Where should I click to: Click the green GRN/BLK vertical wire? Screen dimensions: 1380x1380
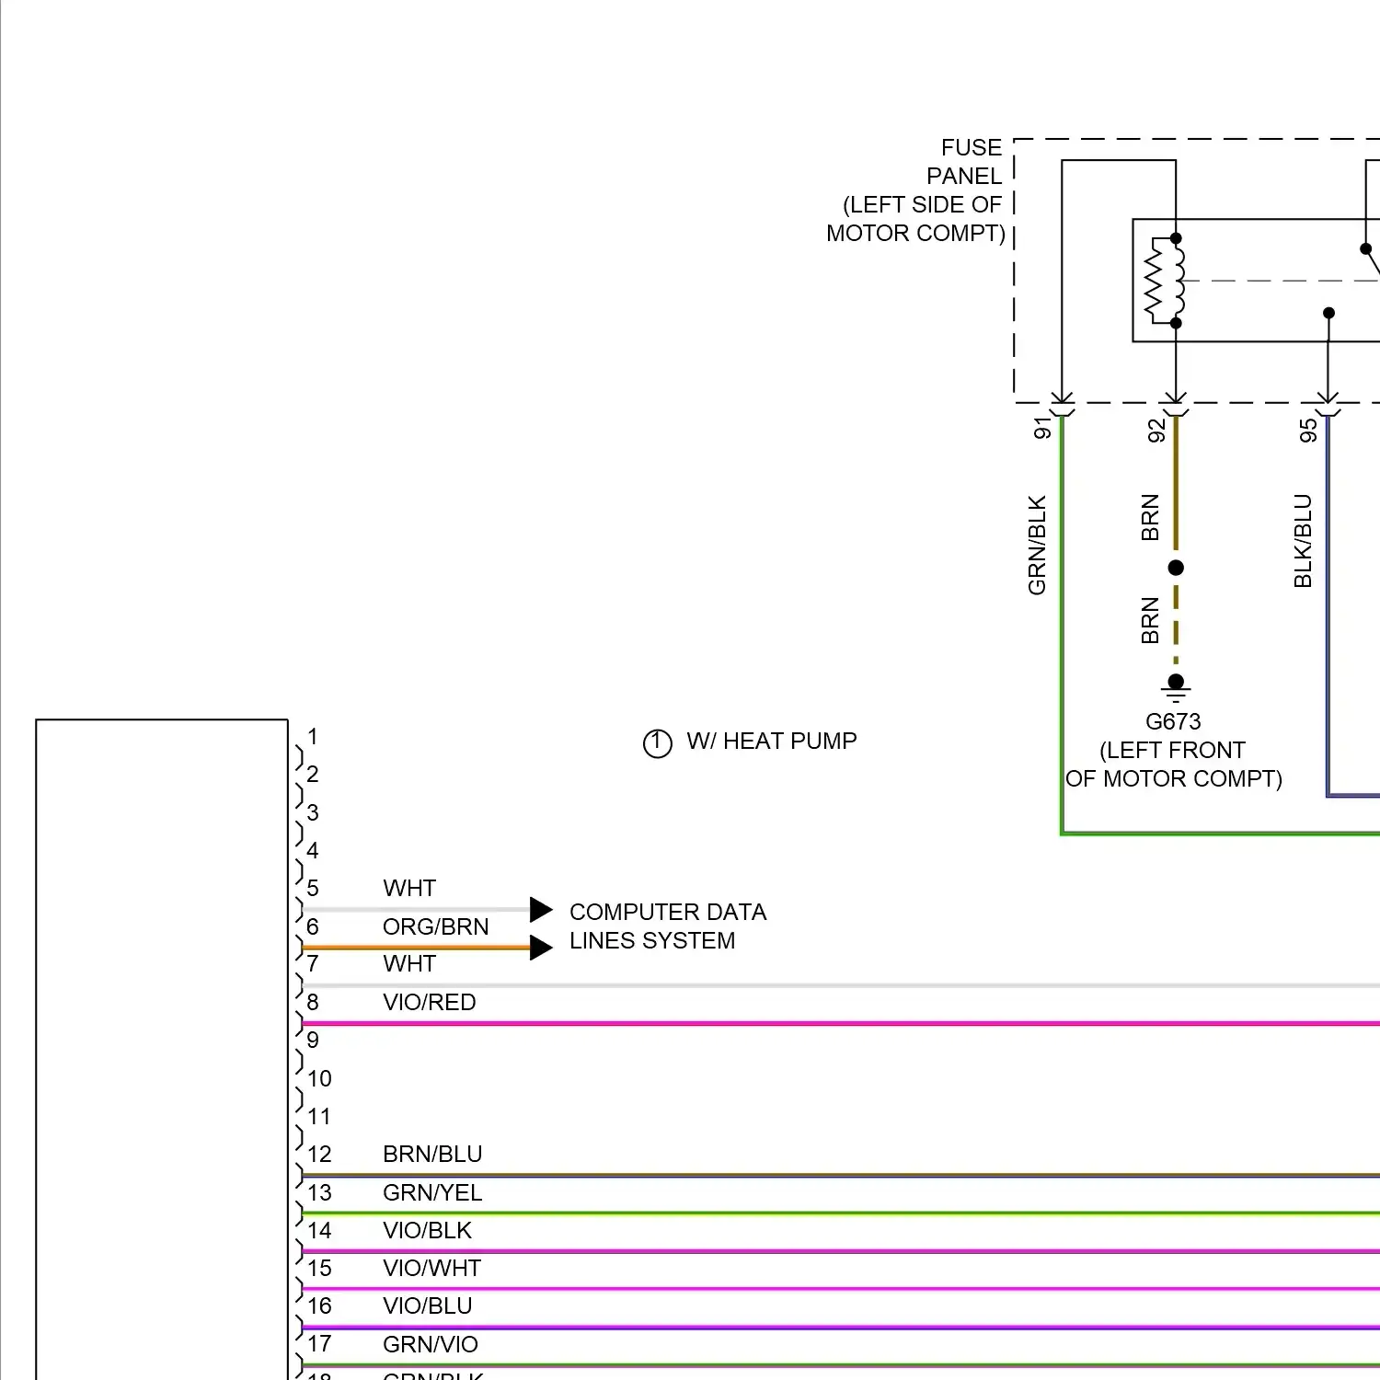pos(1062,626)
